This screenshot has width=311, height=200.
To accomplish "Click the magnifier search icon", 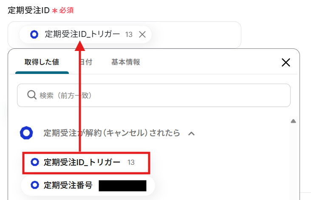I will [31, 95].
